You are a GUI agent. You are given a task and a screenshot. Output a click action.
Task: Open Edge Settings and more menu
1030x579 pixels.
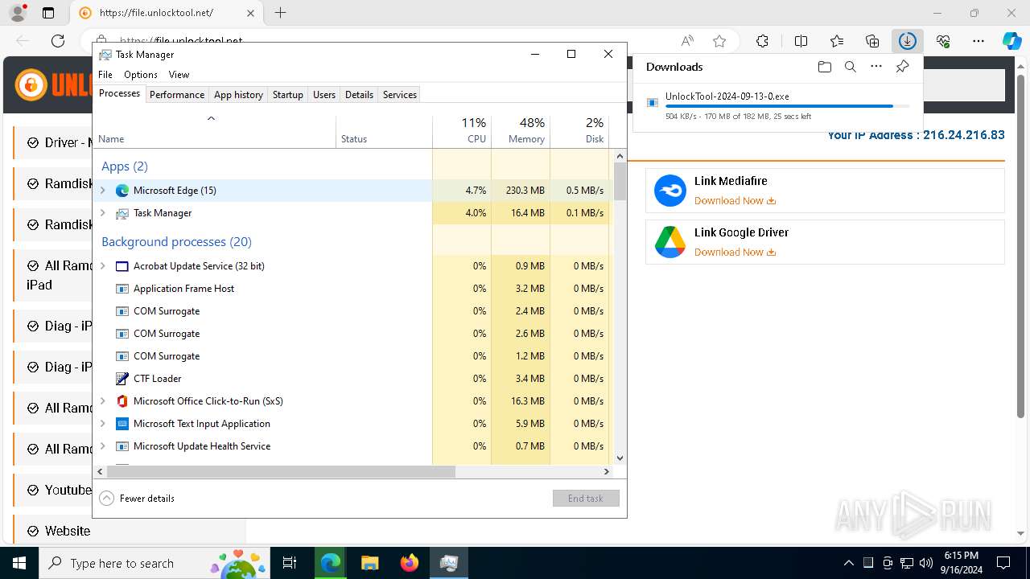(x=978, y=41)
